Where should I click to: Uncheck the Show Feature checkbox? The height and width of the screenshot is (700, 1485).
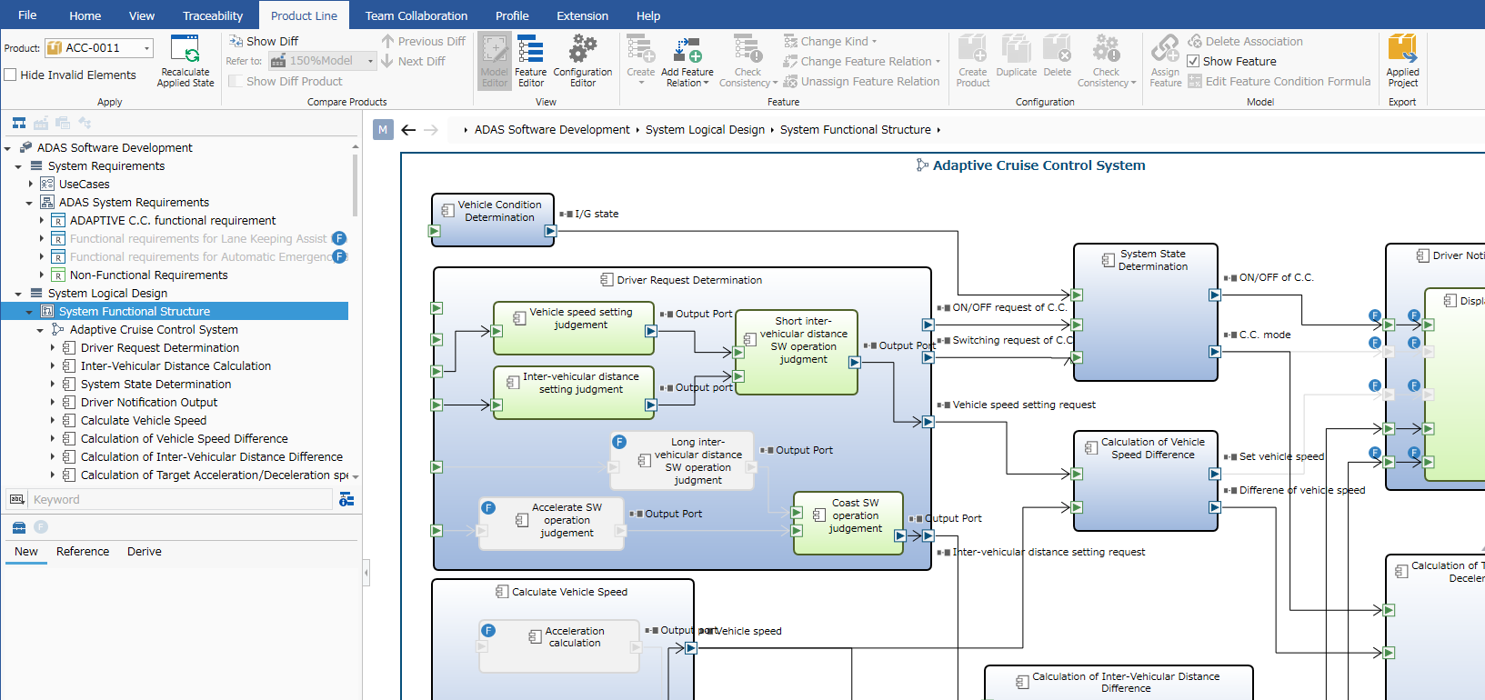[x=1194, y=61]
